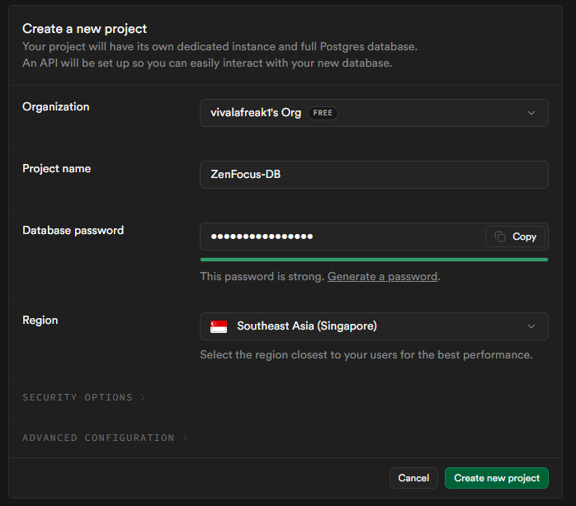The image size is (576, 506).
Task: Click the chevron arrow in Region selector
Action: 531,326
